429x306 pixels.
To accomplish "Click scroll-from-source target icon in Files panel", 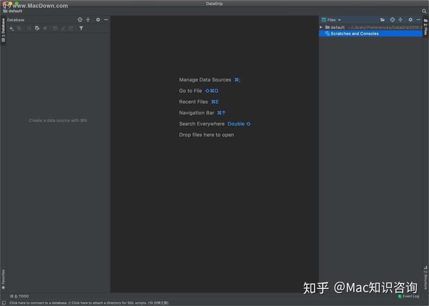I will click(393, 20).
